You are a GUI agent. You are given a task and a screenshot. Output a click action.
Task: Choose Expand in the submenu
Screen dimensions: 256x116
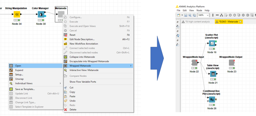click(x=35, y=70)
